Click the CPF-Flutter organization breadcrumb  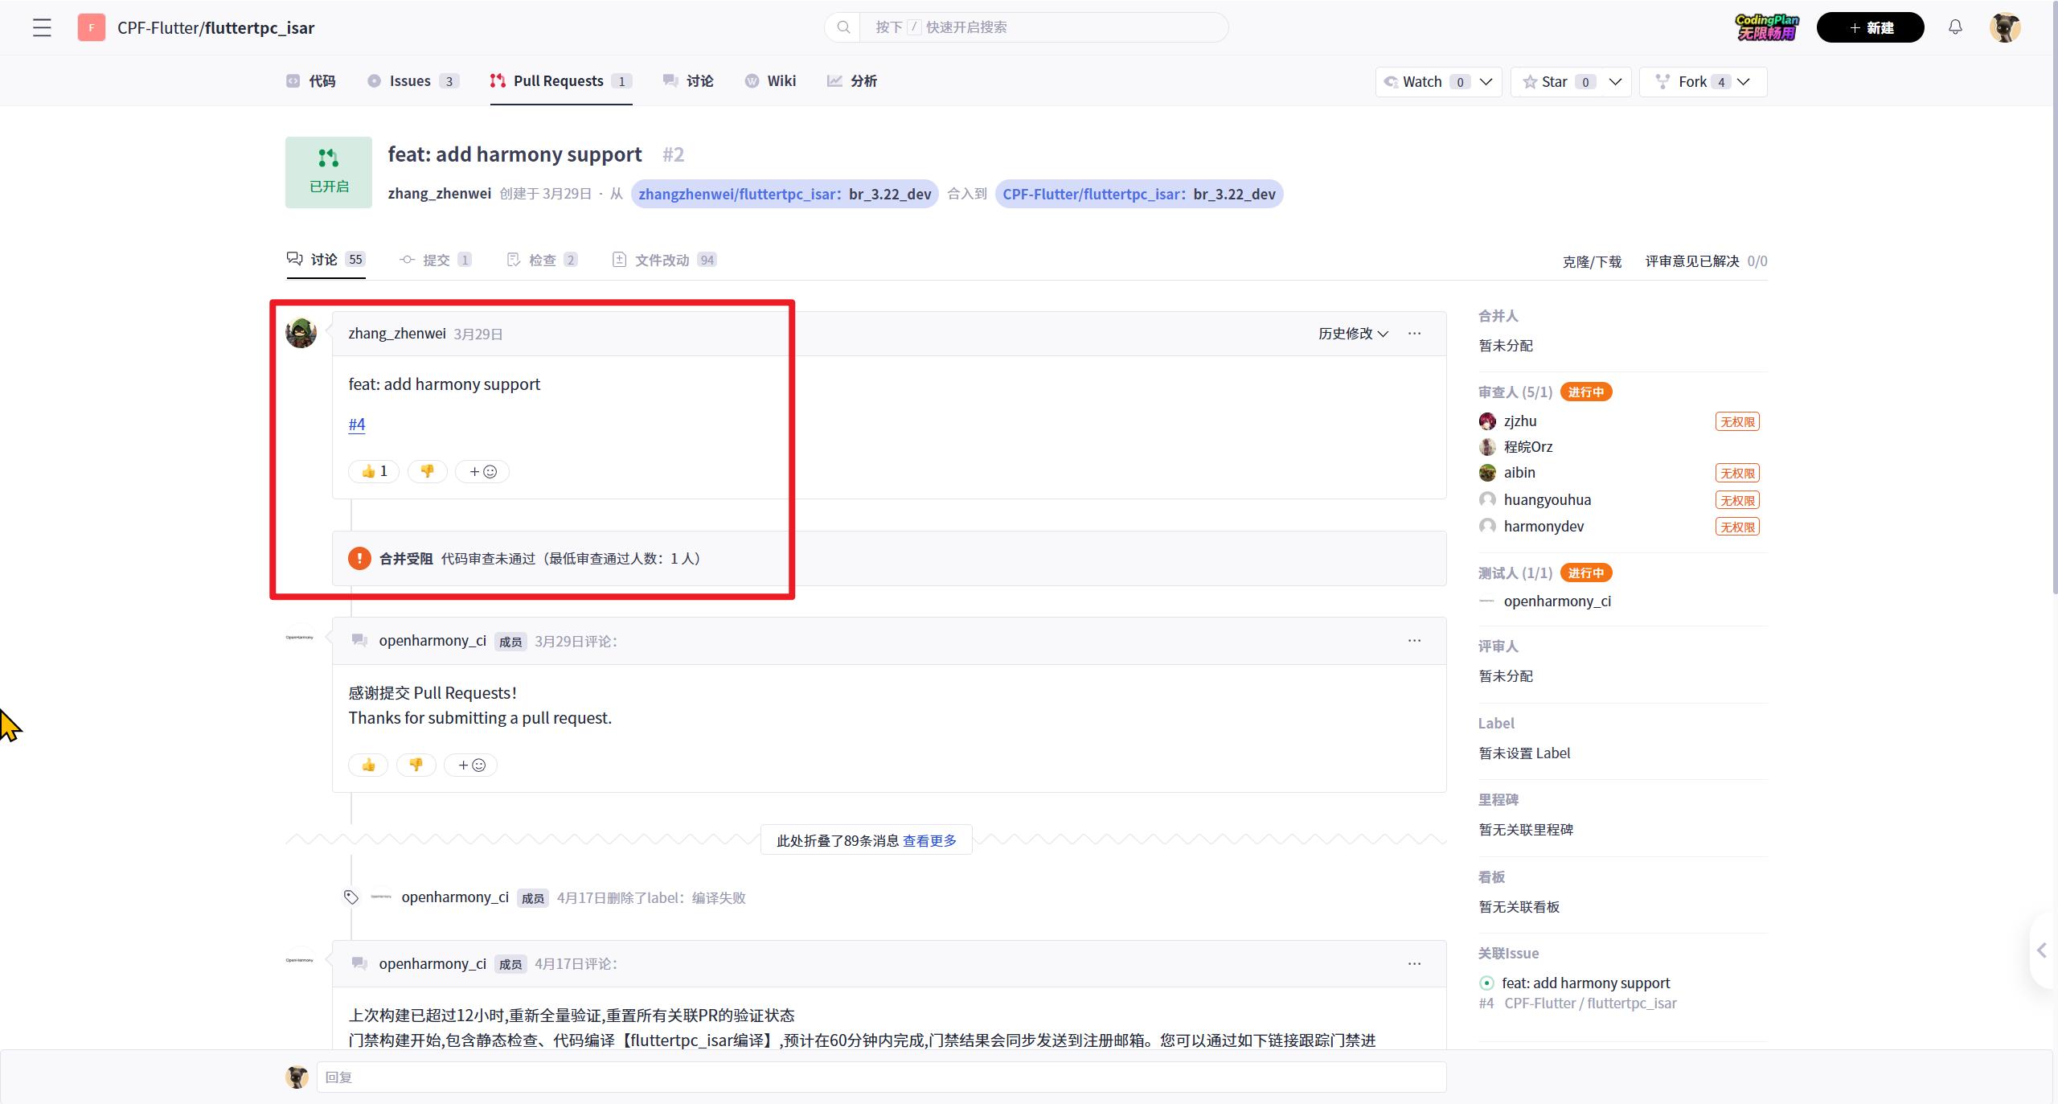[158, 27]
